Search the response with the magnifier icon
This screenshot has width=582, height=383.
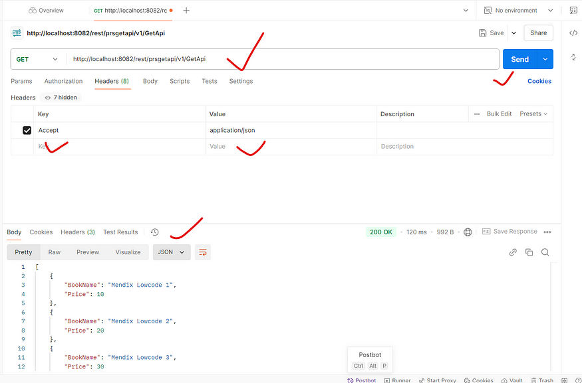click(545, 252)
